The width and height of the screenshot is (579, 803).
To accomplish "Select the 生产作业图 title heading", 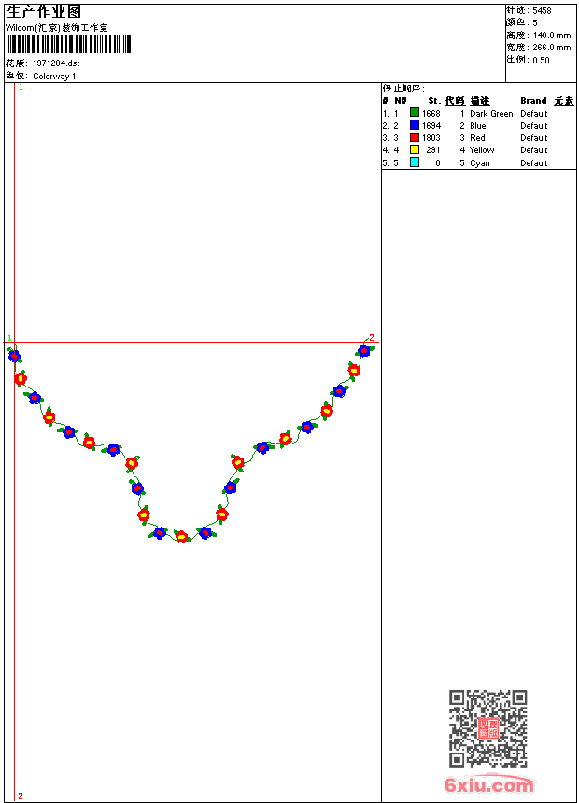I will 44,12.
